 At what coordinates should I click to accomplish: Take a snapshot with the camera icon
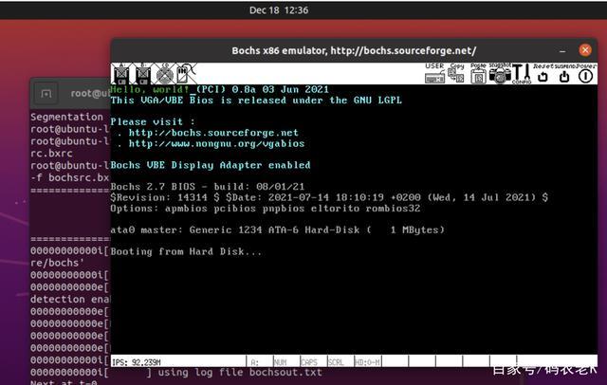click(x=500, y=73)
